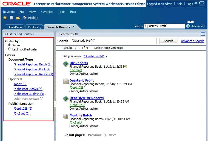
Task: Click the Log Off link
Action: [192, 4]
